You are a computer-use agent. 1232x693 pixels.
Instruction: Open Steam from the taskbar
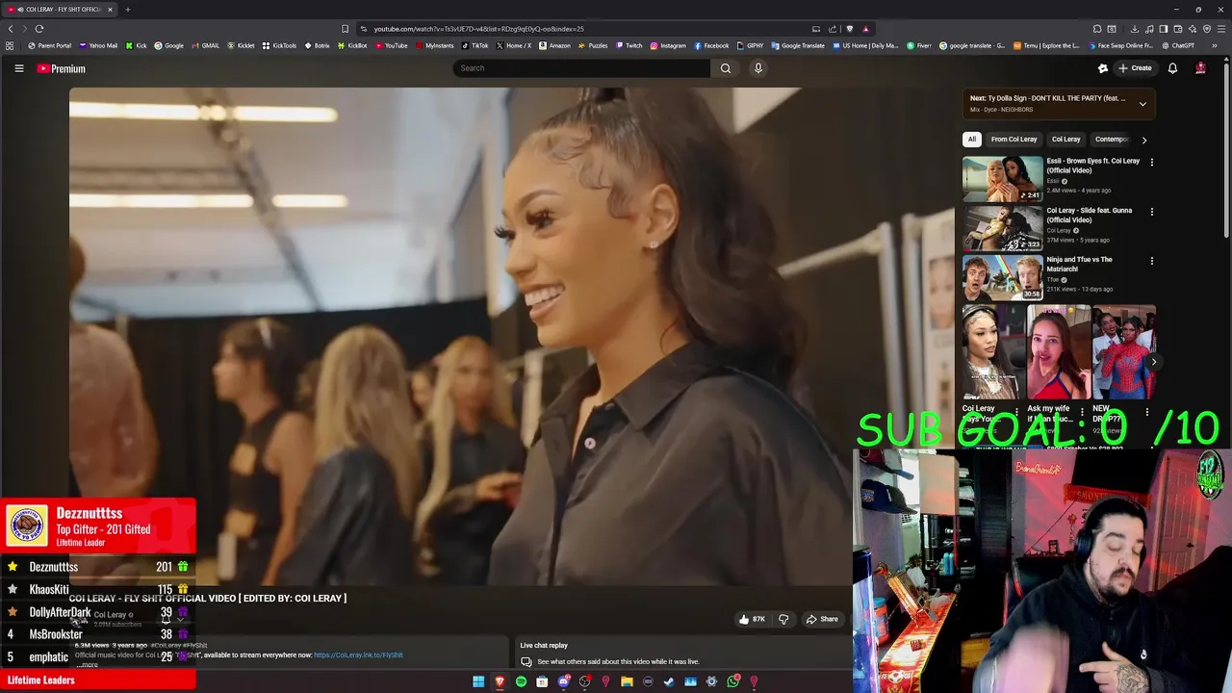(669, 681)
